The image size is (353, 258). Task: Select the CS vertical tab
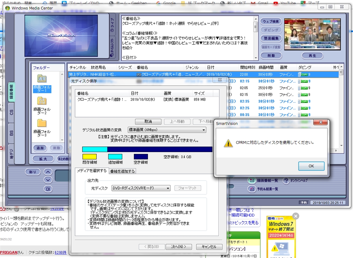click(x=11, y=112)
